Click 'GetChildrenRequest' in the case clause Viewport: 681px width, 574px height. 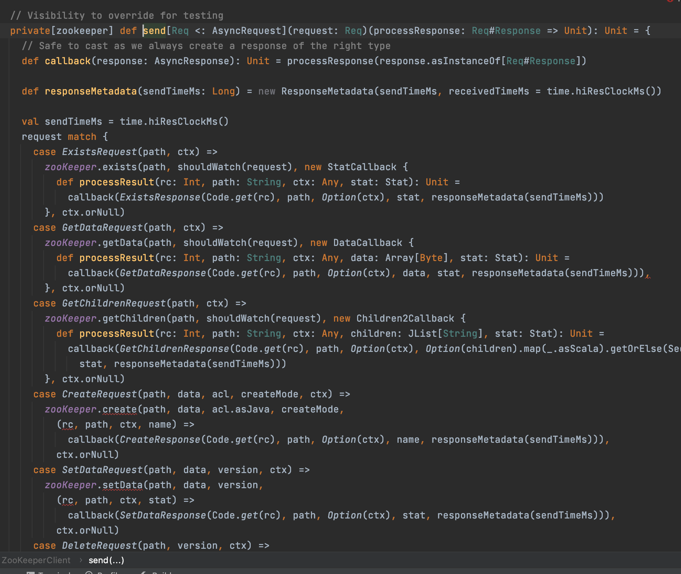[x=114, y=303]
